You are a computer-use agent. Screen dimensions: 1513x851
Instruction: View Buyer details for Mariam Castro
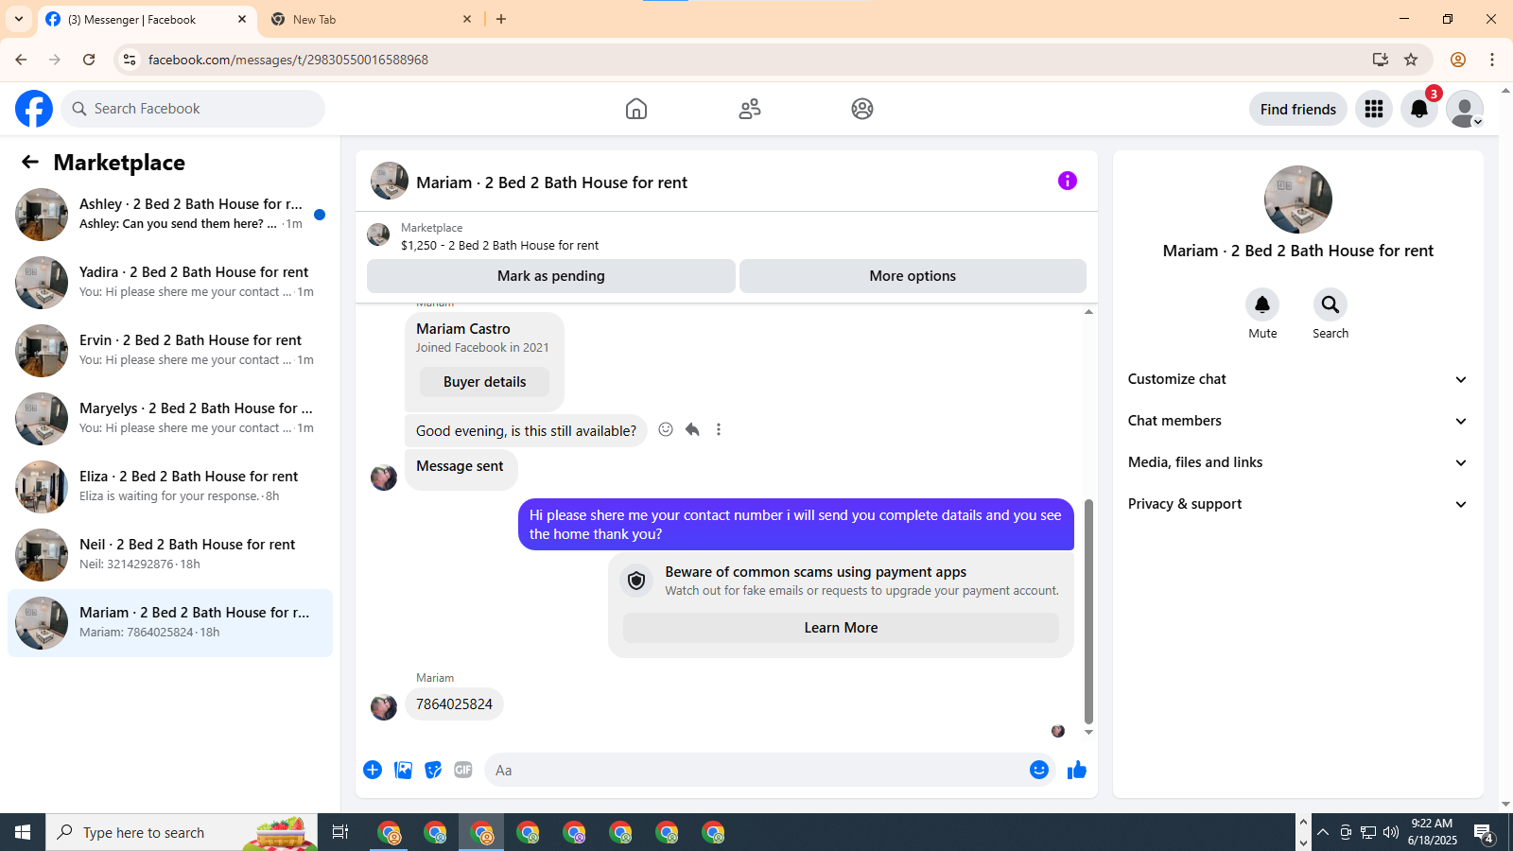point(484,382)
